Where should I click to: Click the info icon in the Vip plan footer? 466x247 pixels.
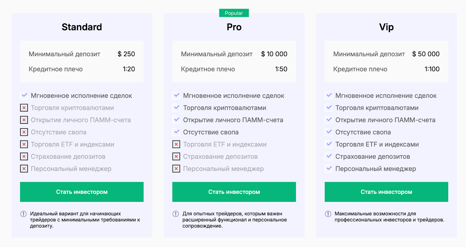point(328,214)
